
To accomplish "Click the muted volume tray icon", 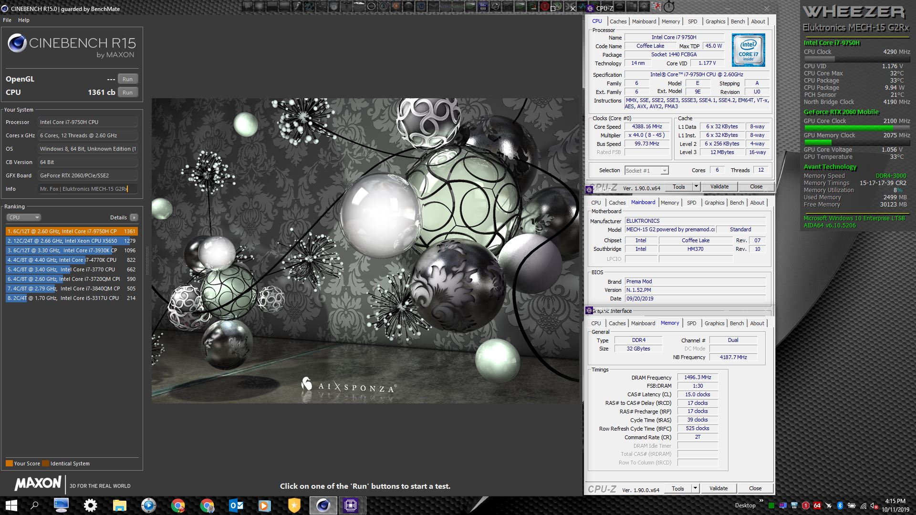I will (874, 506).
